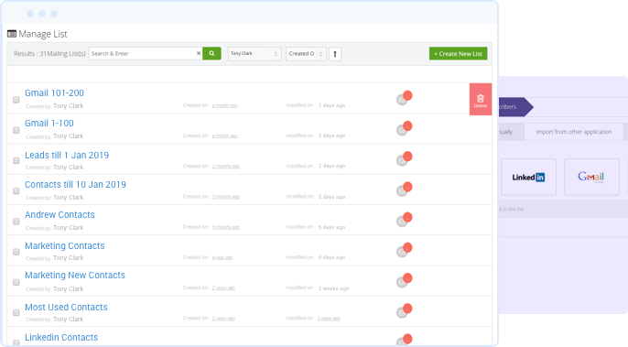628x347 pixels.
Task: Toggle sort direction with the arrow button
Action: 335,54
